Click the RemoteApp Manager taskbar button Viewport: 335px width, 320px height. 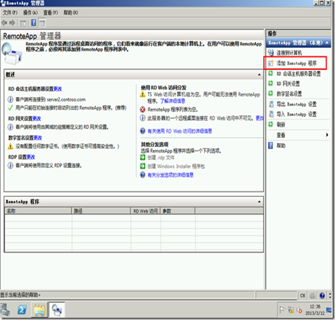[x=57, y=310]
